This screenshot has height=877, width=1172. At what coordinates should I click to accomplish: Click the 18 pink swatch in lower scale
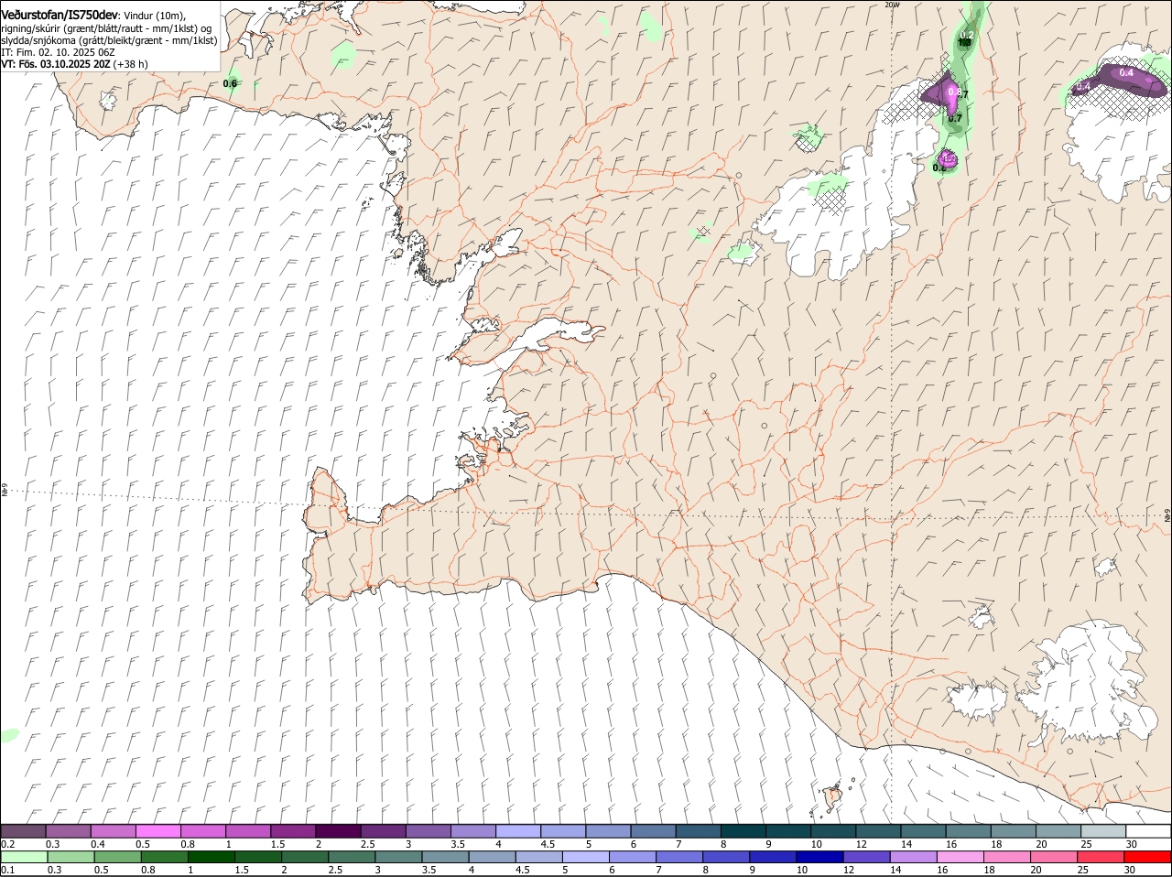(x=1006, y=857)
